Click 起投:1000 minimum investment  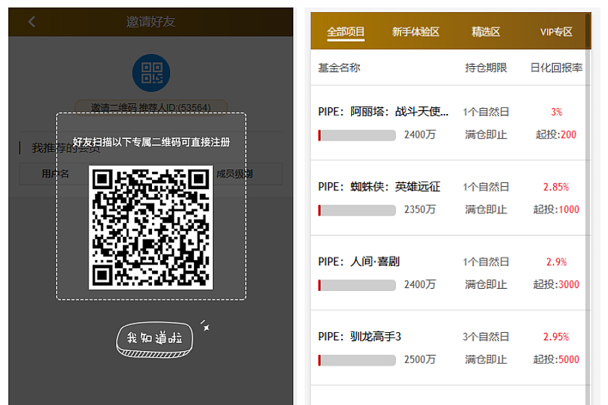tap(556, 209)
